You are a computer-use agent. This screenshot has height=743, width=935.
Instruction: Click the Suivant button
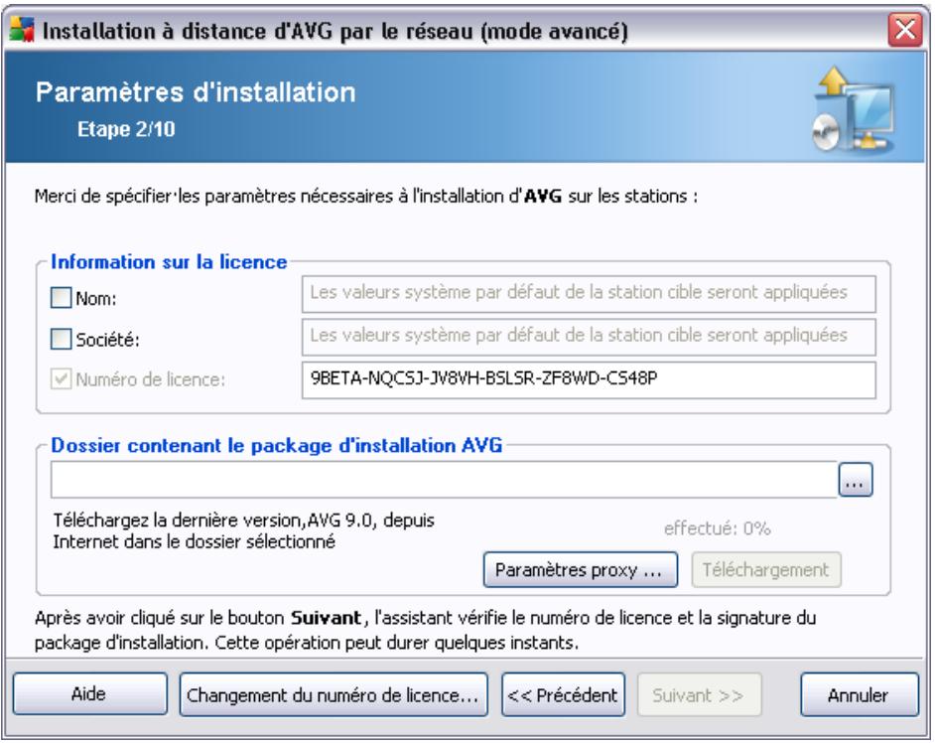pos(699,694)
